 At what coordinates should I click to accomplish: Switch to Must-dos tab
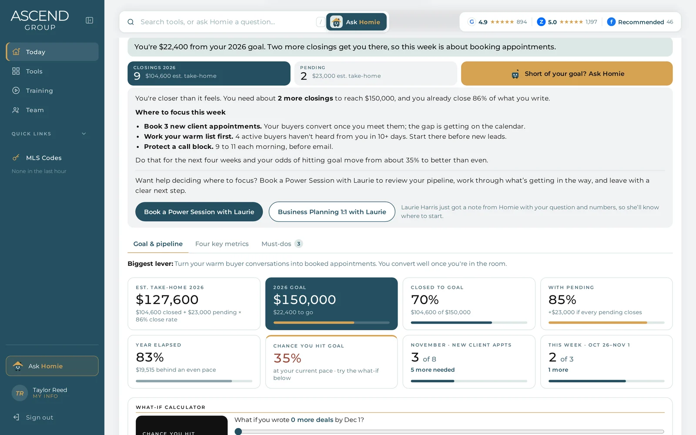point(282,244)
